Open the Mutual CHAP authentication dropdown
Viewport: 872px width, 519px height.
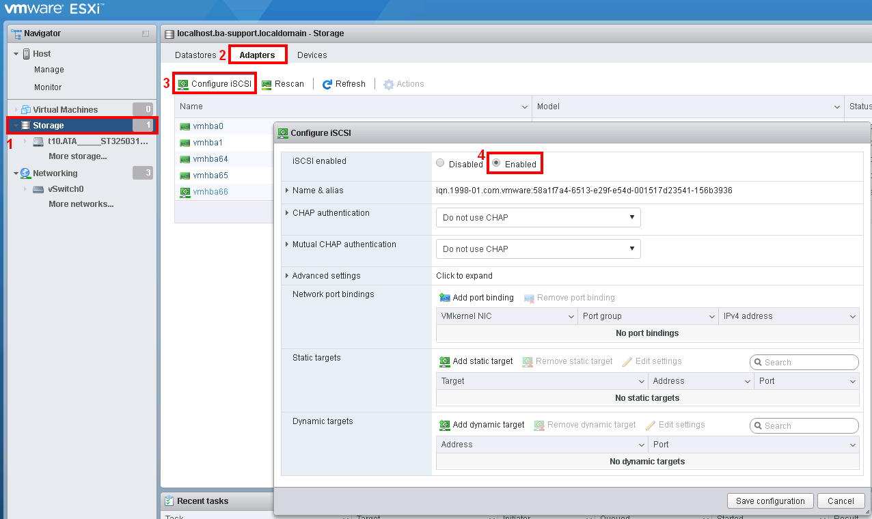(538, 249)
